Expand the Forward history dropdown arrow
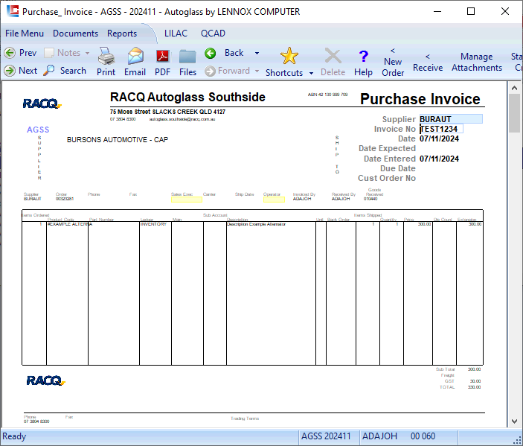Image resolution: width=523 pixels, height=446 pixels. [x=257, y=71]
